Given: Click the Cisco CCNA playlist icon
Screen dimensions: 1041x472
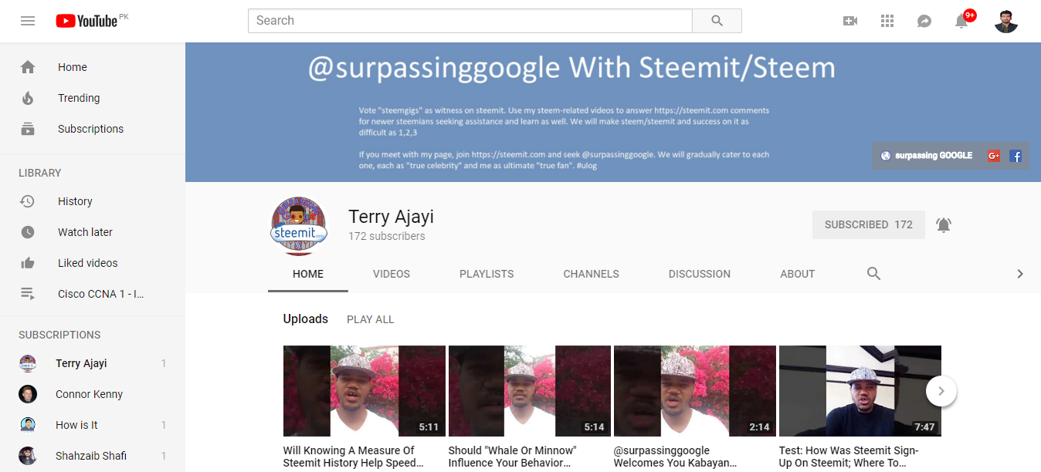Looking at the screenshot, I should (28, 294).
